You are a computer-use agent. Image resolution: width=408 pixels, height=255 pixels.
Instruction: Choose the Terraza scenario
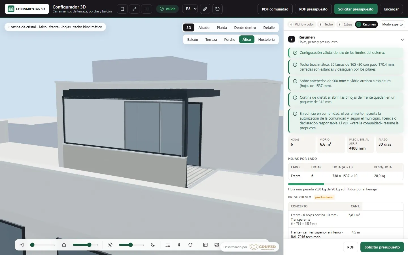tap(211, 39)
